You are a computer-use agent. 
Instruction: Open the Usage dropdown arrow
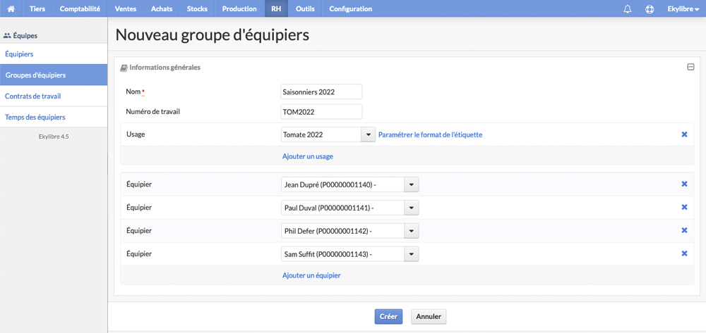pos(369,134)
